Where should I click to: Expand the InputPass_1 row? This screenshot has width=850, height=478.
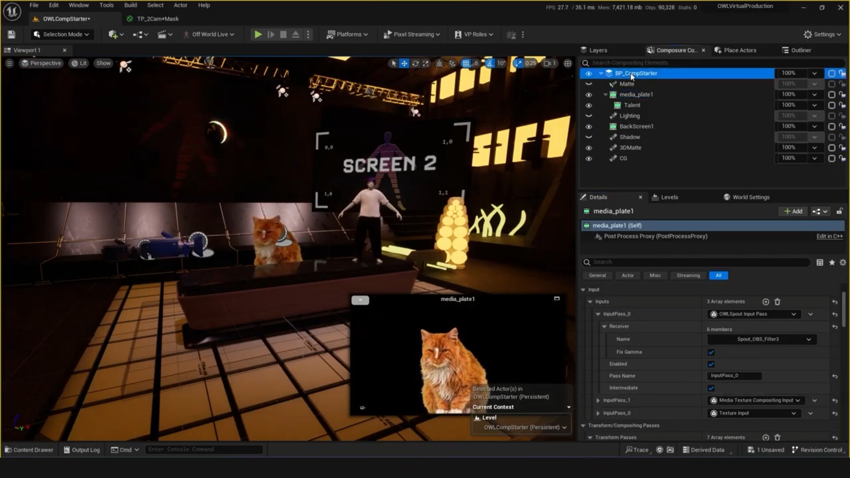point(598,401)
